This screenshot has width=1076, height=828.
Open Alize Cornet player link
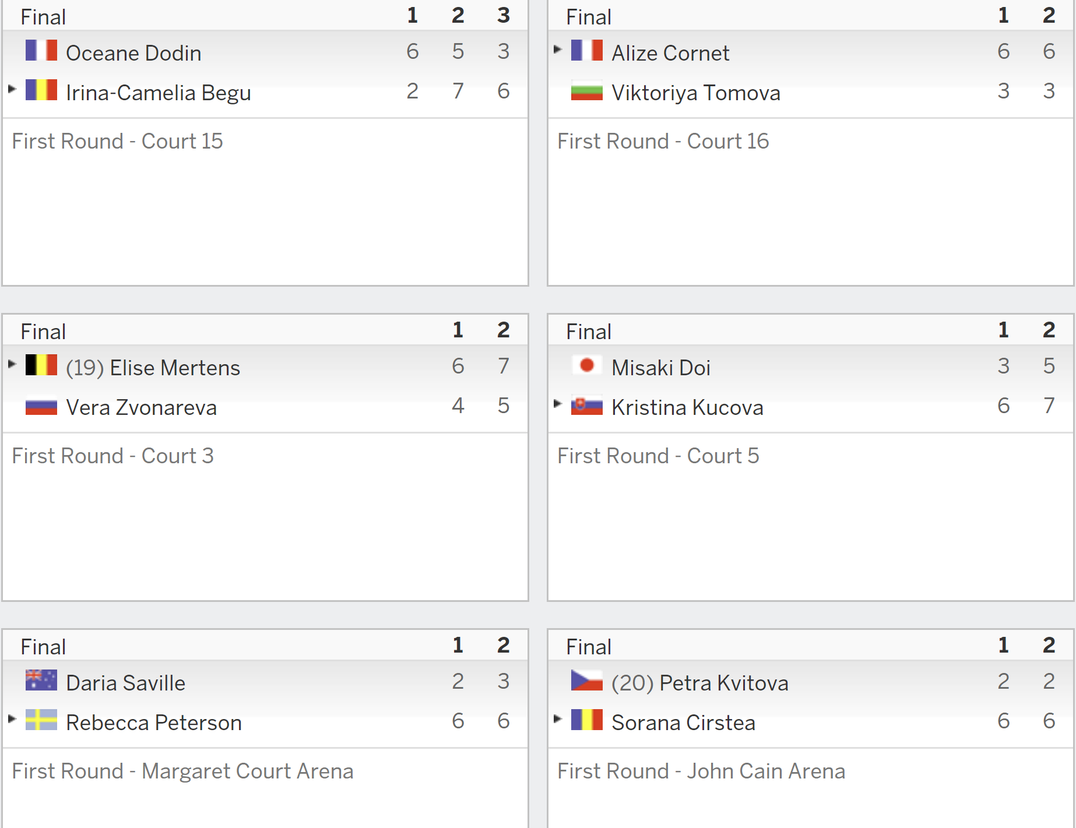pyautogui.click(x=670, y=53)
